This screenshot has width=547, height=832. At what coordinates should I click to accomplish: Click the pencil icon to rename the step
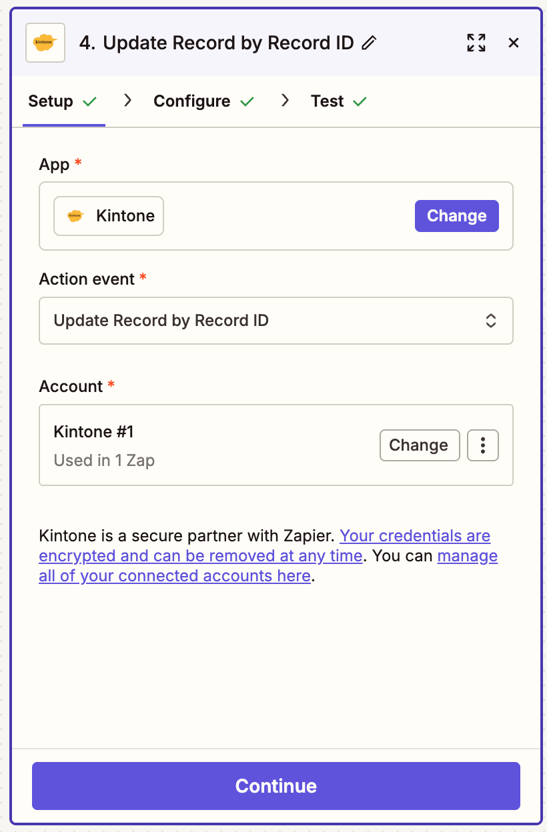[369, 43]
